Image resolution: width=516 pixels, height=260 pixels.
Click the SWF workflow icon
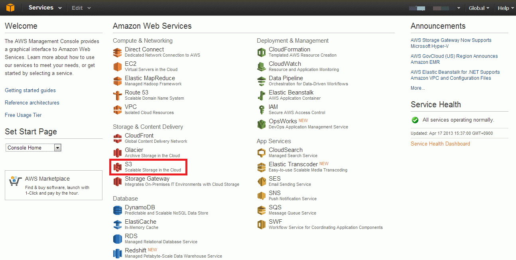(x=261, y=225)
